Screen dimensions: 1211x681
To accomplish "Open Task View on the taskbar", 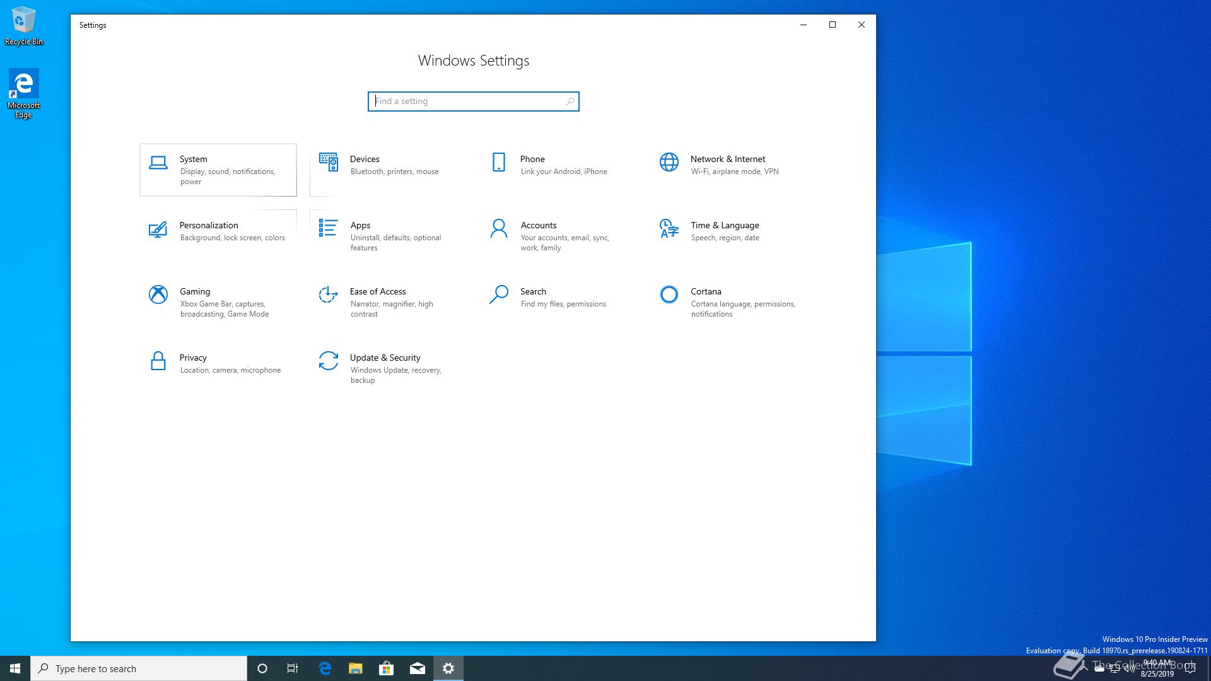I will [293, 668].
